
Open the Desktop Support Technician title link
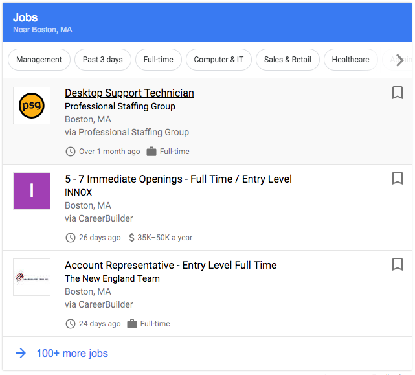[129, 93]
